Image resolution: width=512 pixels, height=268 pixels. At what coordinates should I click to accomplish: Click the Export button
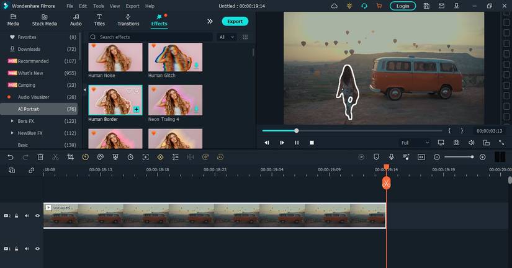tap(235, 21)
